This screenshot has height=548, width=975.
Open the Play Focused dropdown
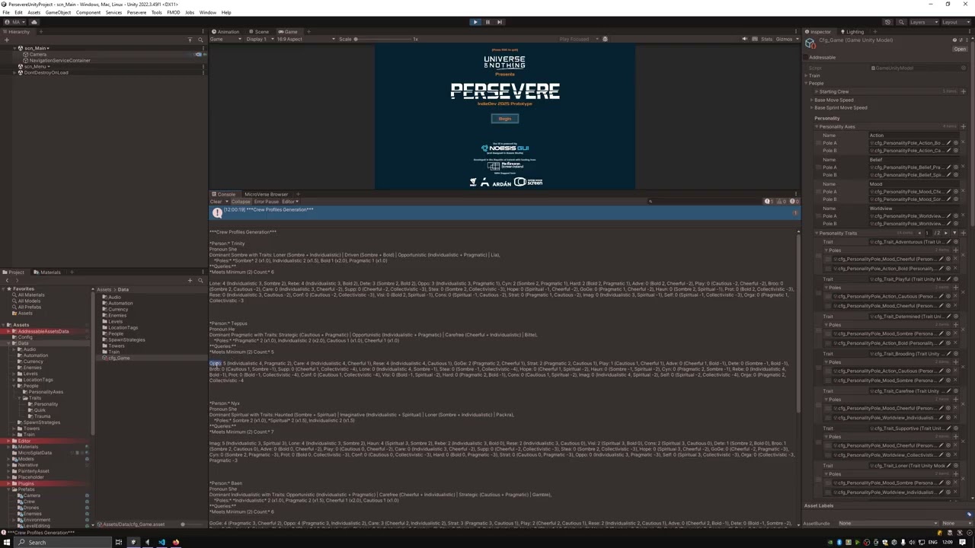click(x=578, y=40)
